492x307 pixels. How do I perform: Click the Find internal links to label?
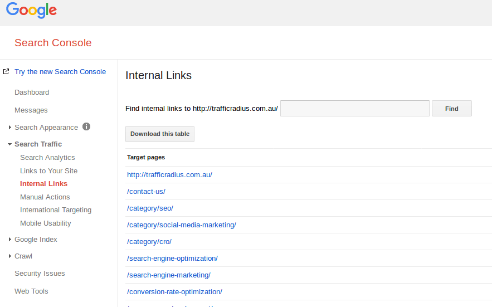click(x=202, y=109)
